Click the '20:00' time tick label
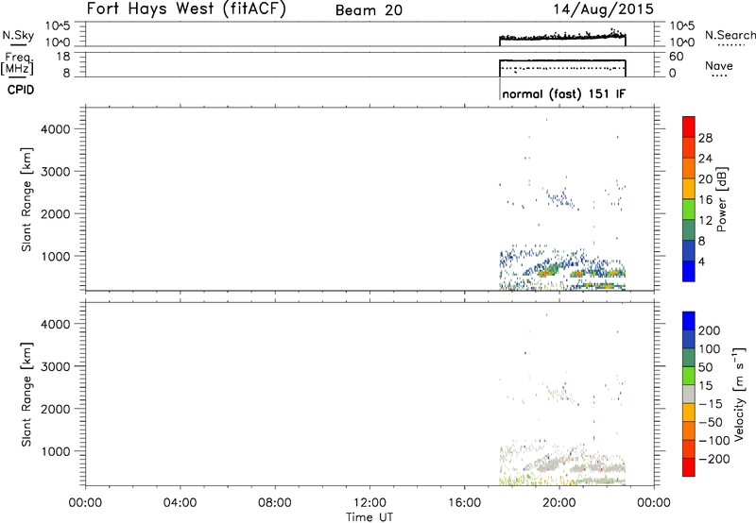756x523 pixels. click(x=559, y=503)
